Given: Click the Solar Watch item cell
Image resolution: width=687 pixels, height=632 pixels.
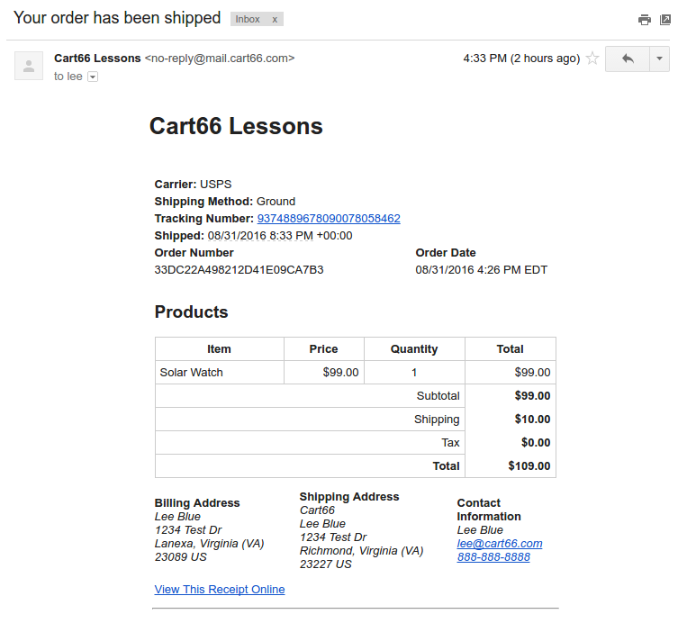Looking at the screenshot, I should tap(220, 373).
